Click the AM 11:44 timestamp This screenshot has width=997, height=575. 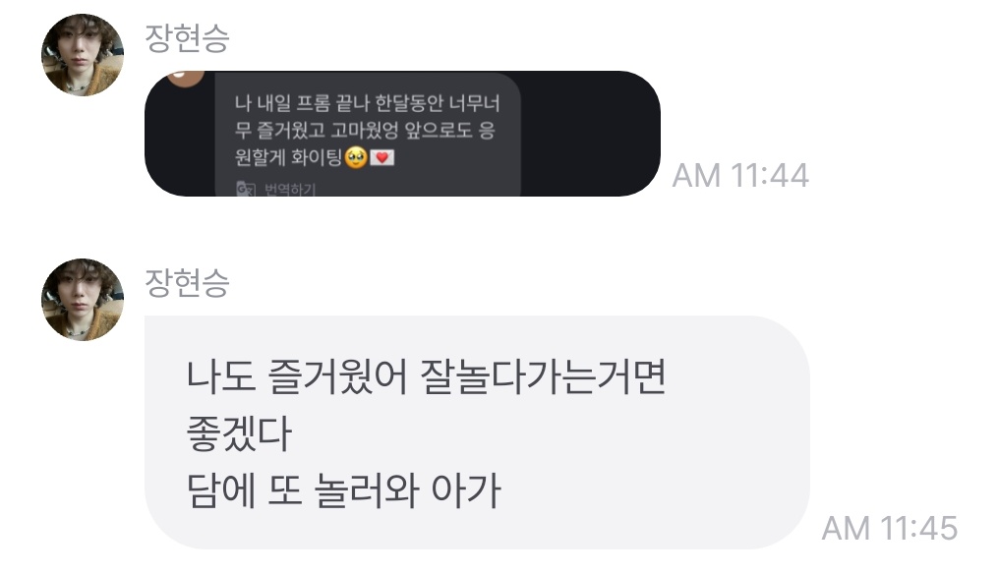(x=740, y=175)
